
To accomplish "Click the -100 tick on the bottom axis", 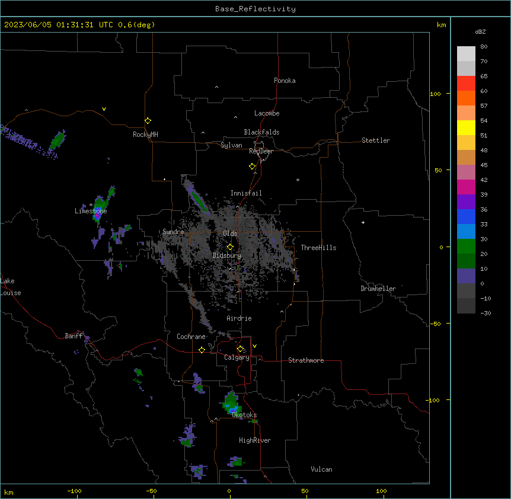I will (74, 491).
